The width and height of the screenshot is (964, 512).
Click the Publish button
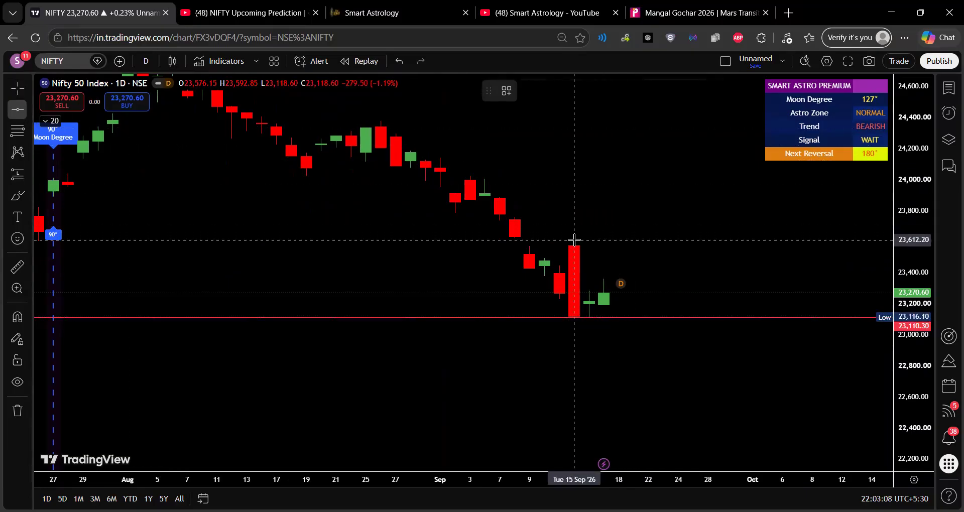click(939, 61)
